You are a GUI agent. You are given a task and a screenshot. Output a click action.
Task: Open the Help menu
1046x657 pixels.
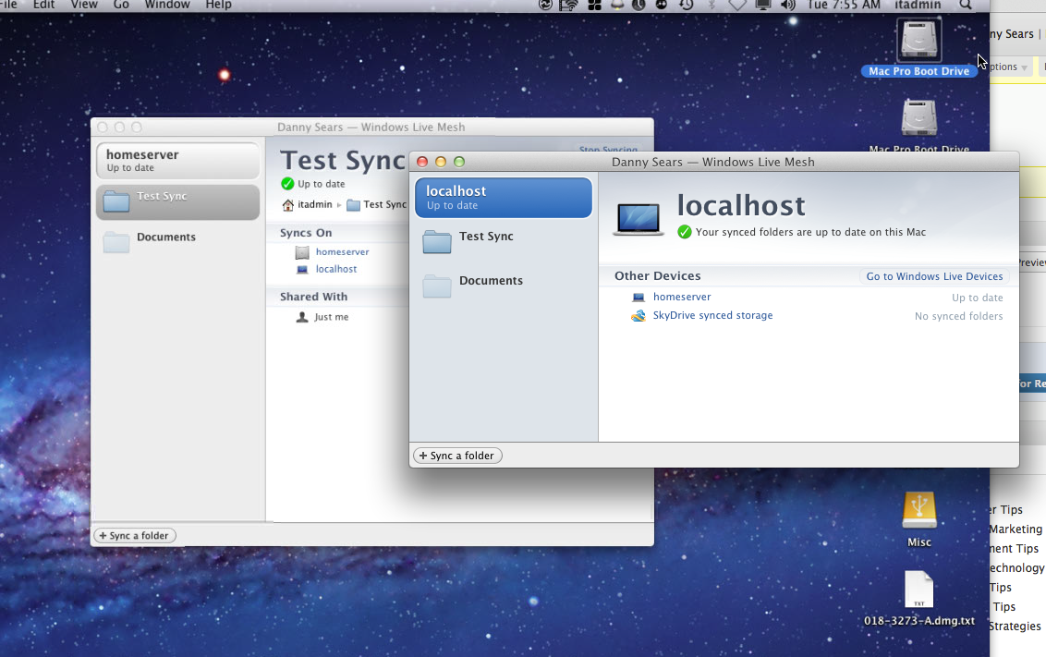(x=218, y=5)
